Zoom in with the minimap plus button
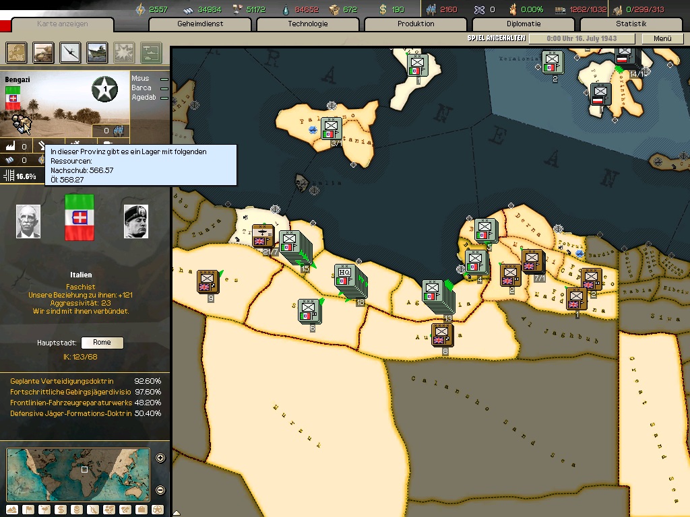This screenshot has width=690, height=517. [160, 458]
